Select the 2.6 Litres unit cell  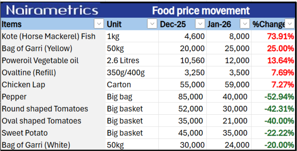coord(123,60)
